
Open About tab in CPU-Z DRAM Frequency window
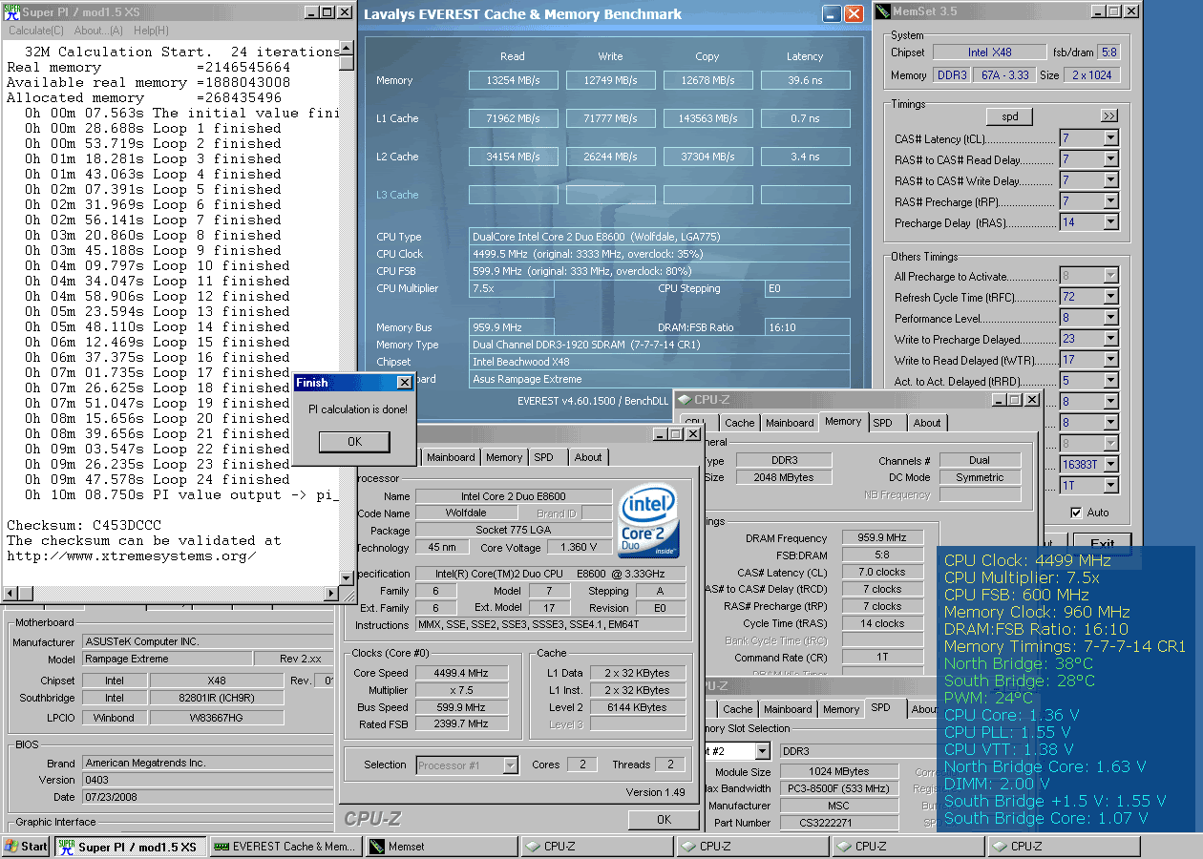point(927,423)
